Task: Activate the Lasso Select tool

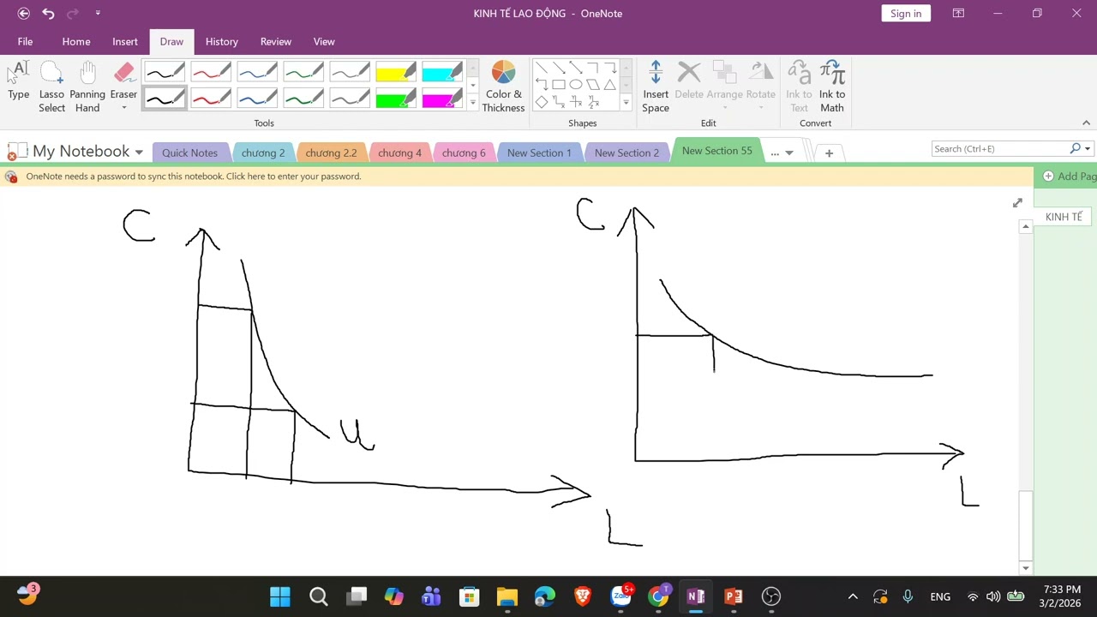Action: (x=51, y=86)
